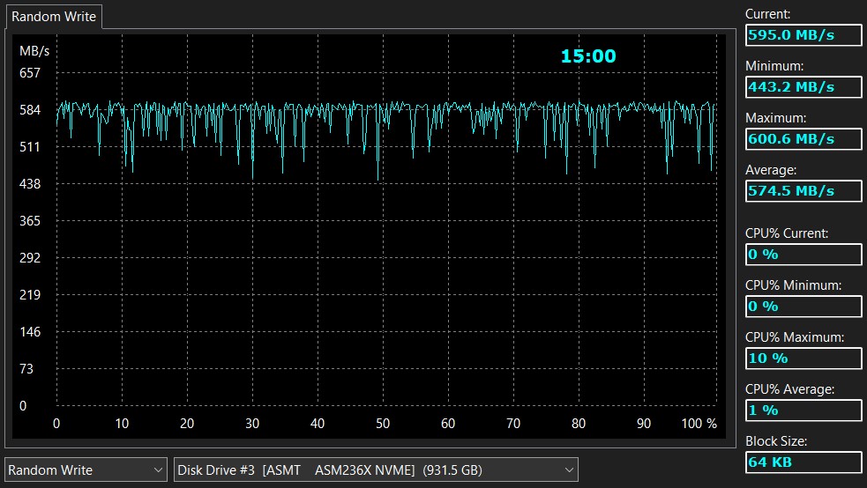Switch to the Random Write tab

[x=52, y=17]
